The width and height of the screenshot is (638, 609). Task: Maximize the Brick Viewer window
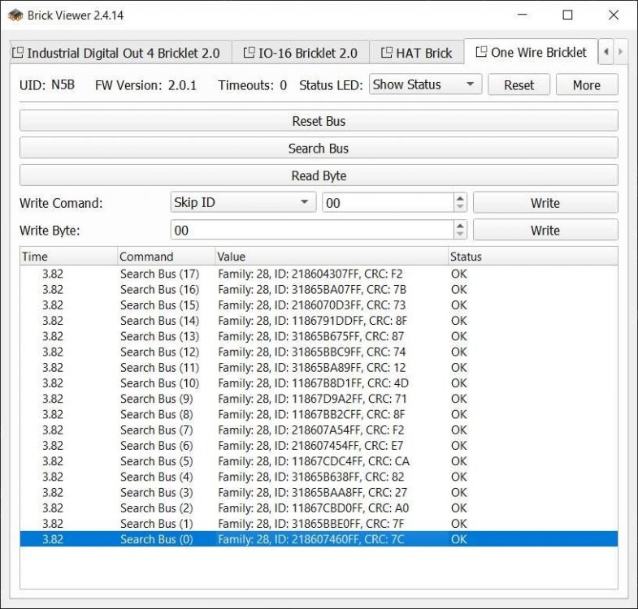567,15
